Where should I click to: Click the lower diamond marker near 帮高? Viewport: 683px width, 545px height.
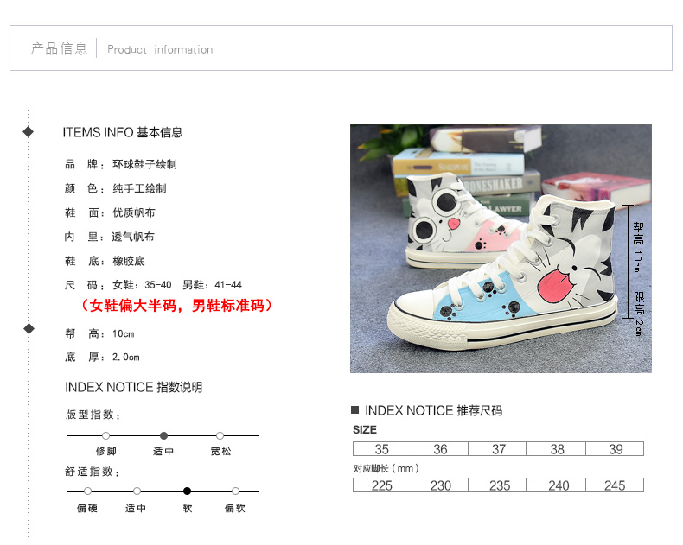[29, 329]
